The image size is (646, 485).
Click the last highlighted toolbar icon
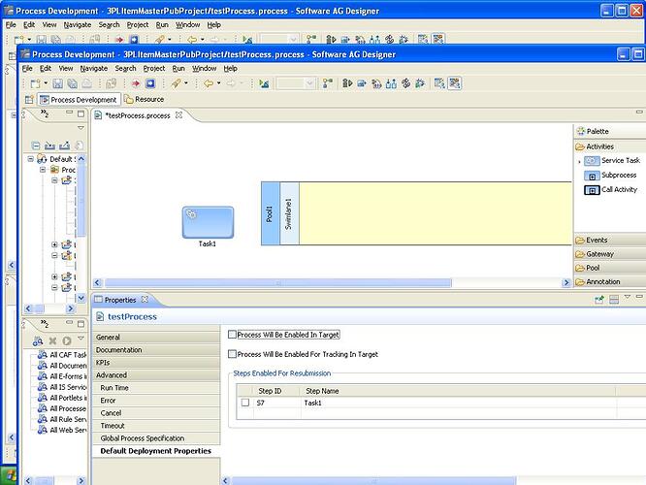pyautogui.click(x=454, y=83)
